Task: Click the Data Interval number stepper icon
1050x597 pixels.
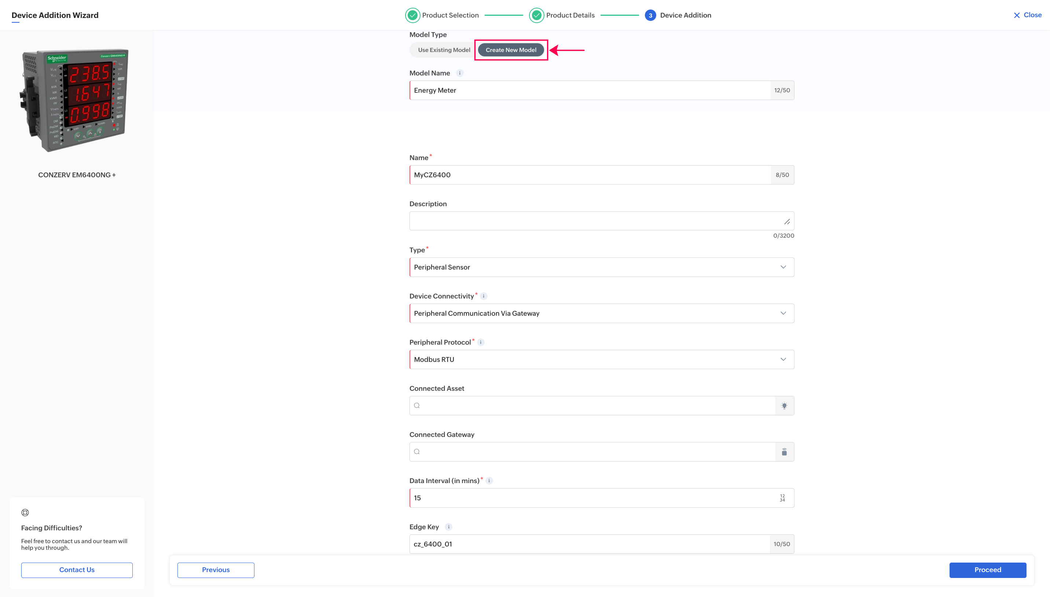Action: tap(782, 498)
